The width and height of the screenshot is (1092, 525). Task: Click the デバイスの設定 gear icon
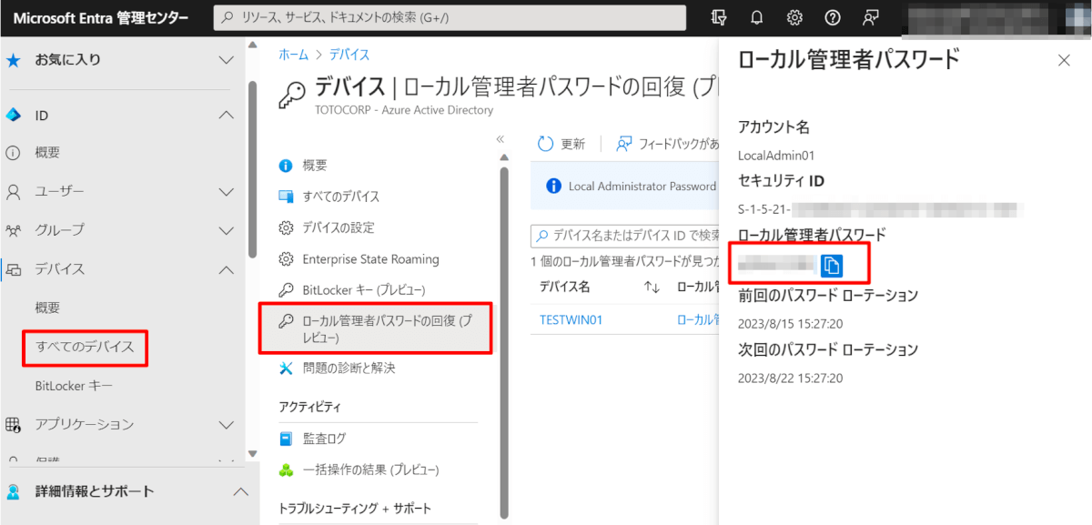[x=286, y=227]
